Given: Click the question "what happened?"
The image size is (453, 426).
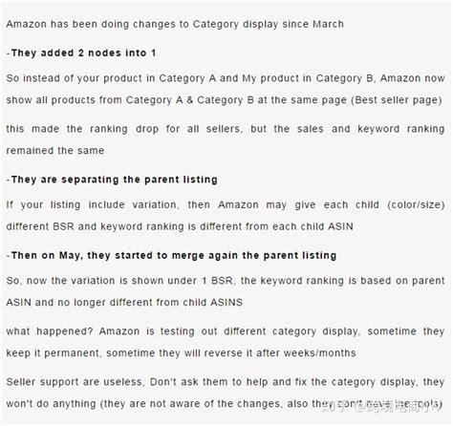Looking at the screenshot, I should 50,331.
